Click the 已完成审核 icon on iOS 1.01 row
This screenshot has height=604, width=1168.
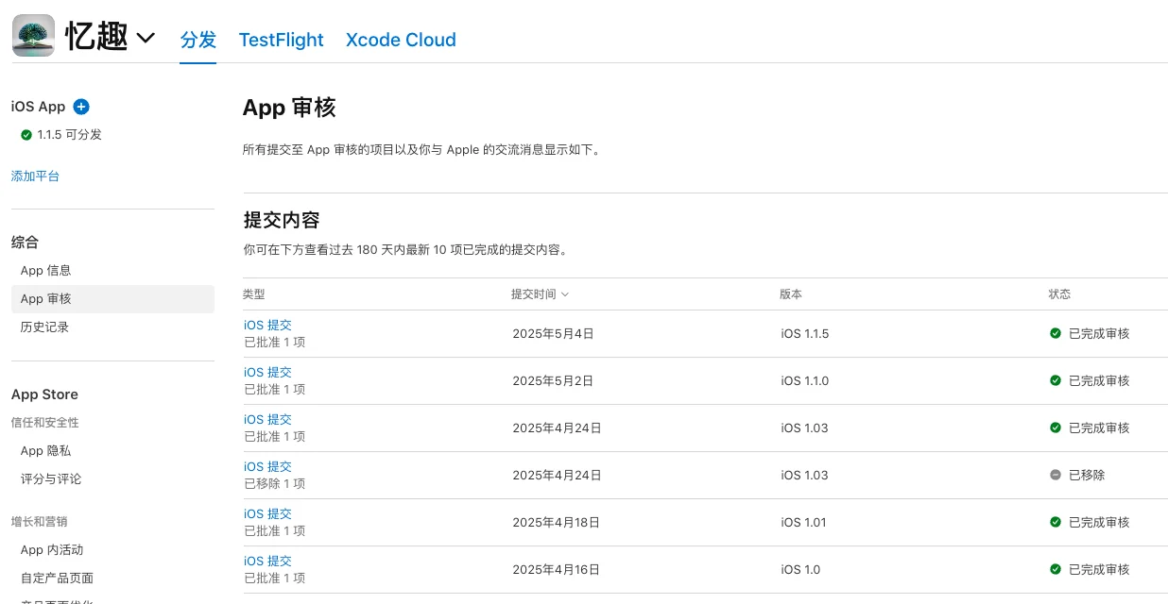tap(1056, 522)
